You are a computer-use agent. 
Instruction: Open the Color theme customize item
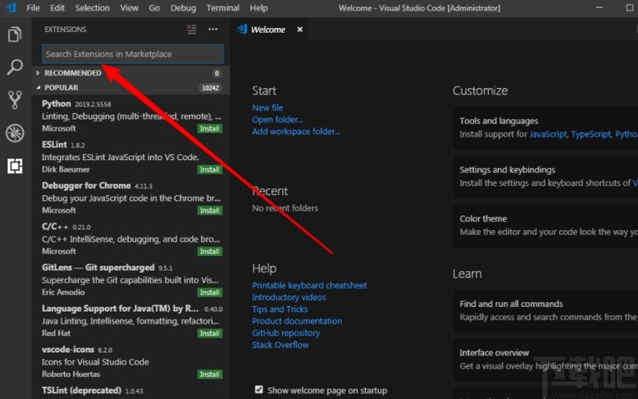(546, 225)
